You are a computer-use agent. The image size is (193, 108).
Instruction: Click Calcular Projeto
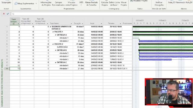(x=105, y=3)
